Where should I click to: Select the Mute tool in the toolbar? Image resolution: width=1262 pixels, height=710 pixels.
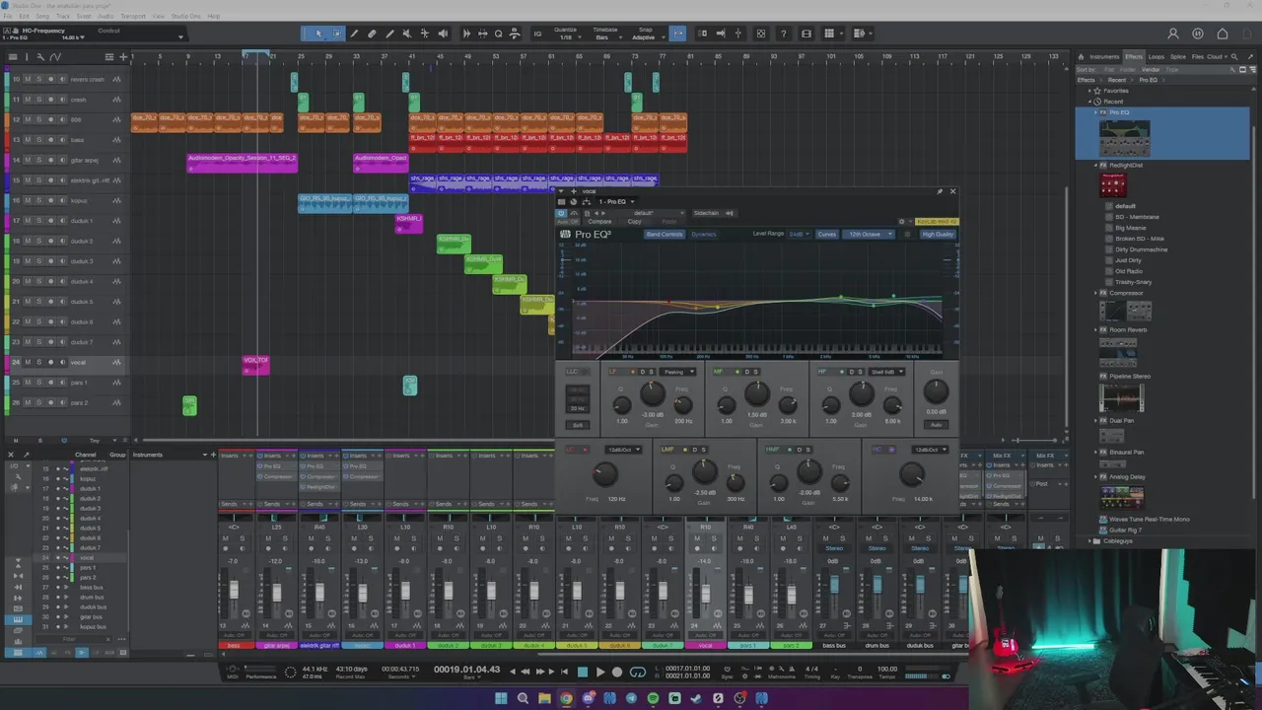(x=407, y=34)
